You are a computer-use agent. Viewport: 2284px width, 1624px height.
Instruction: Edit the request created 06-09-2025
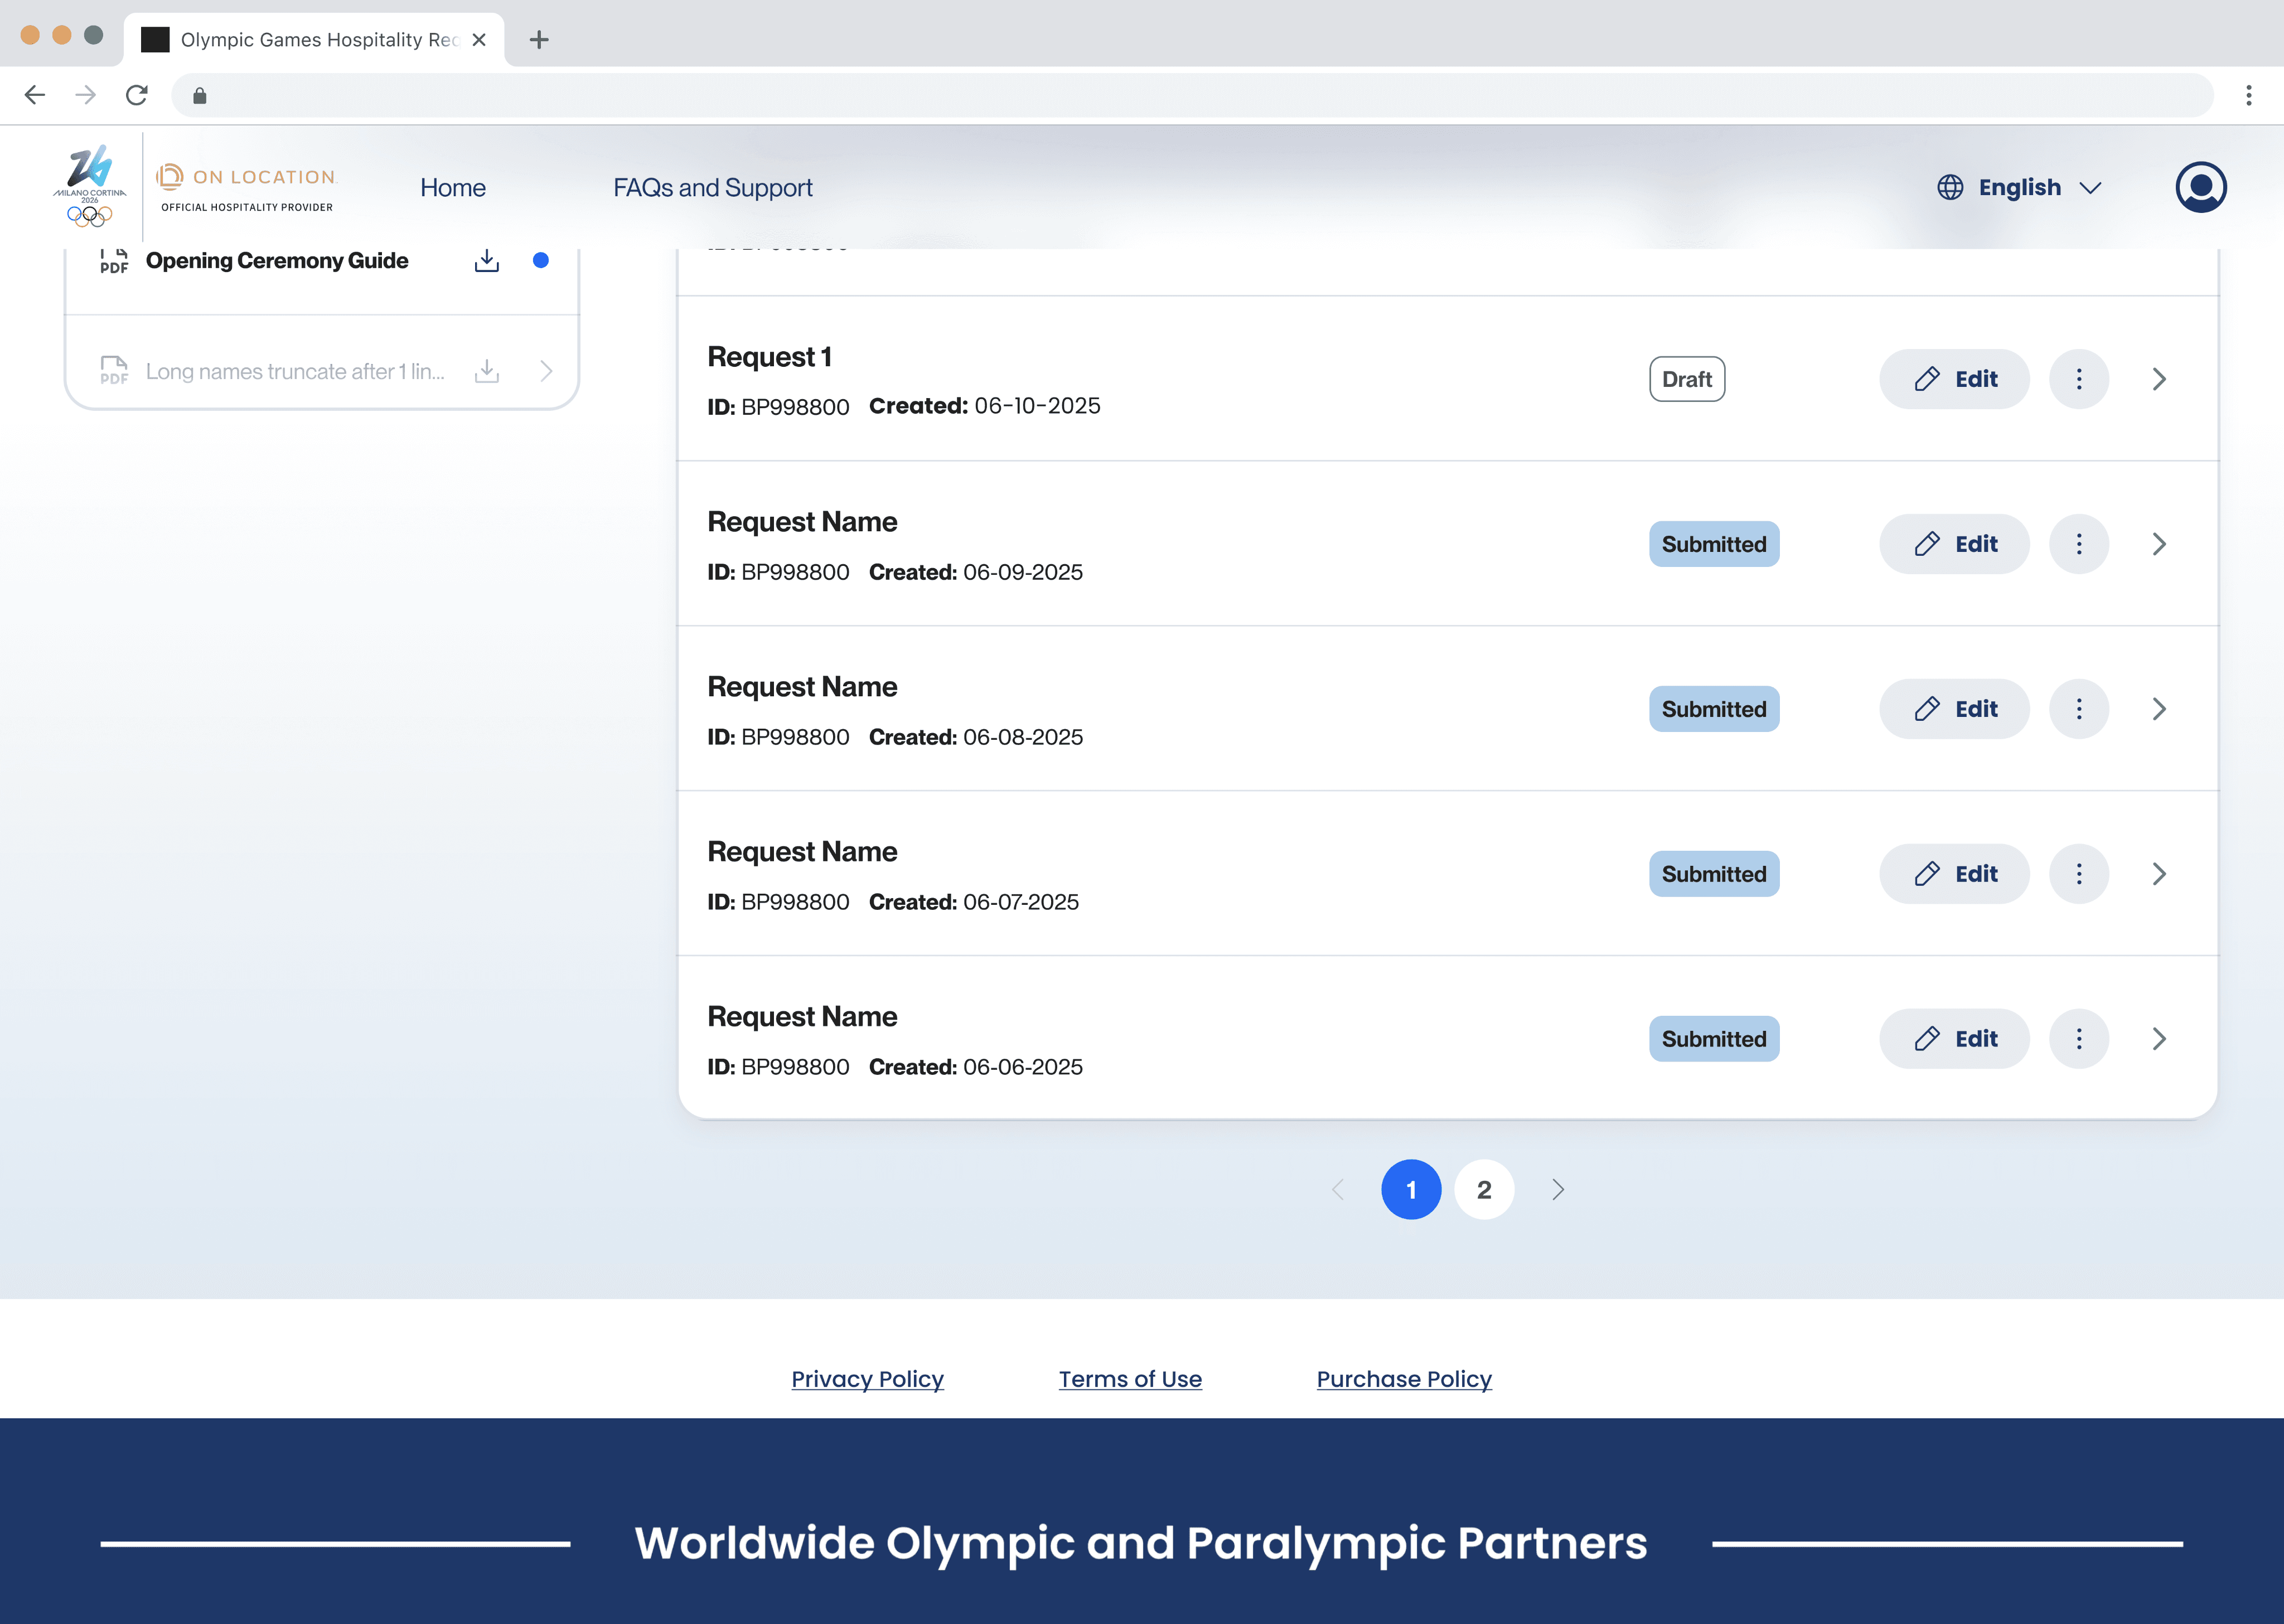(1953, 543)
